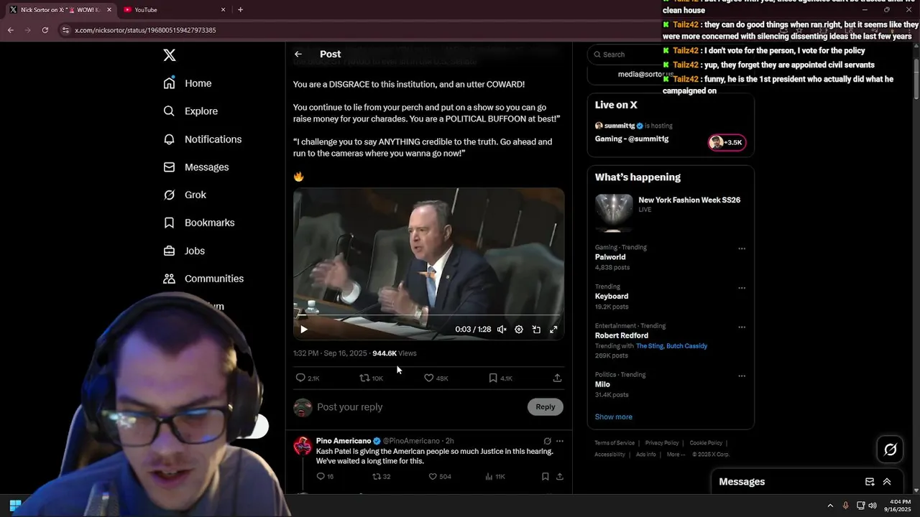The height and width of the screenshot is (517, 920).
Task: Open the floating Grok button
Action: tap(891, 450)
